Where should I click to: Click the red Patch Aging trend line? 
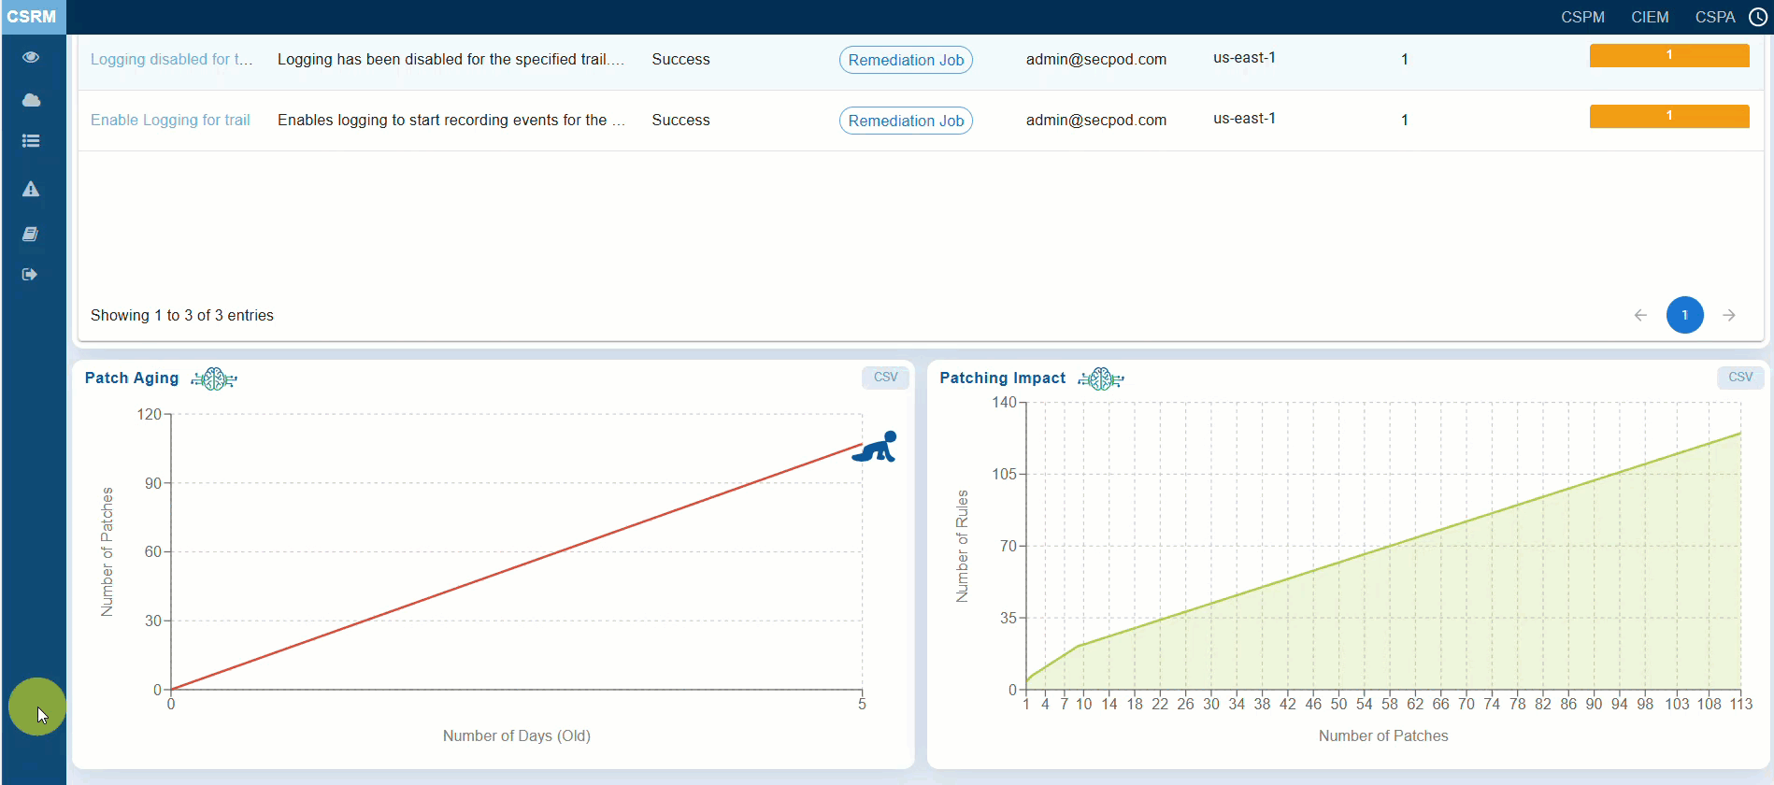517,566
